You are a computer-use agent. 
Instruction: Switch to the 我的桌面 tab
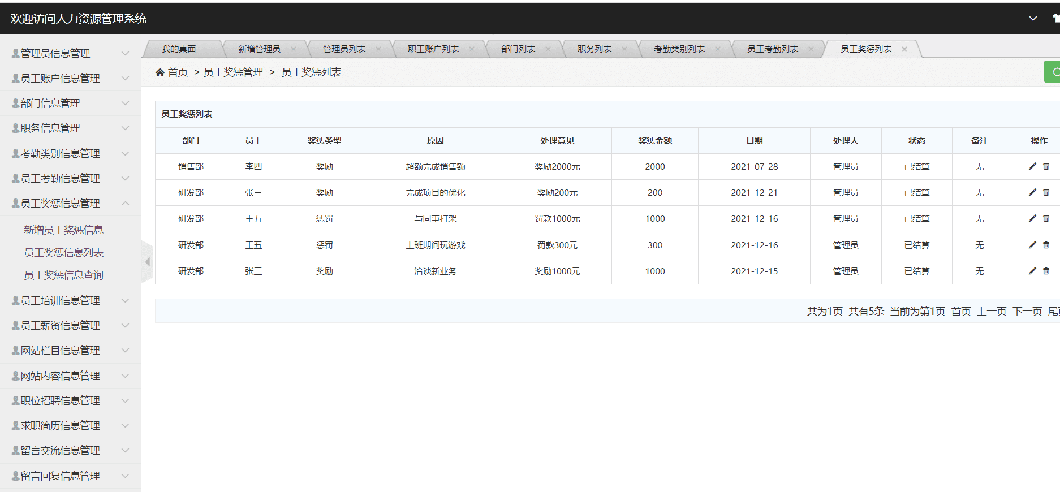click(x=179, y=49)
